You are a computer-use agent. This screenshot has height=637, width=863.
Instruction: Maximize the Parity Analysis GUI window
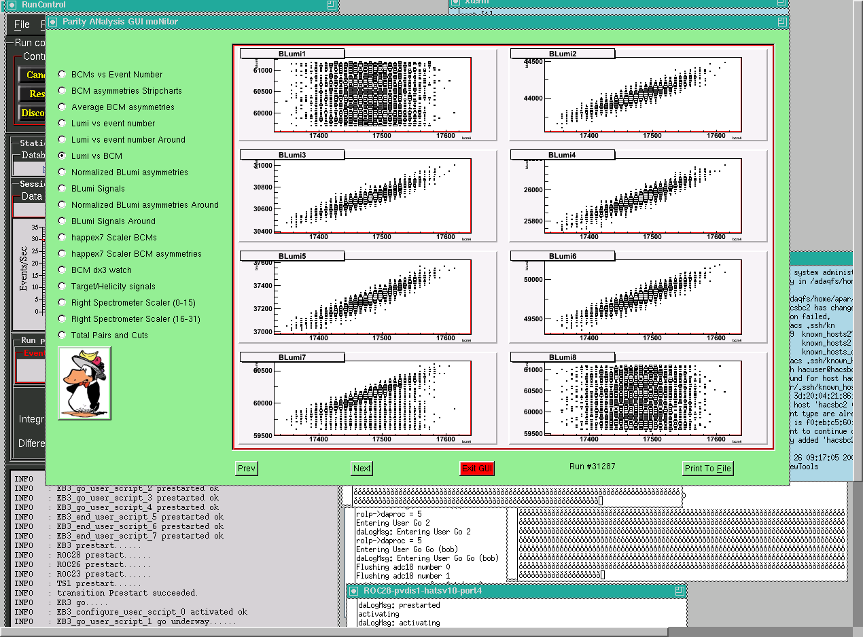[783, 22]
